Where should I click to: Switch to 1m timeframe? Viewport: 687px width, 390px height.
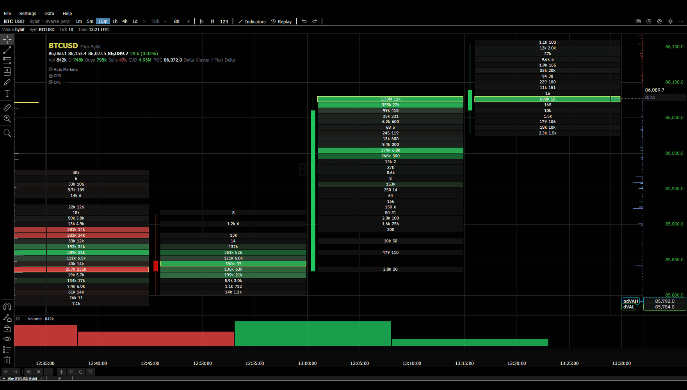(x=78, y=21)
